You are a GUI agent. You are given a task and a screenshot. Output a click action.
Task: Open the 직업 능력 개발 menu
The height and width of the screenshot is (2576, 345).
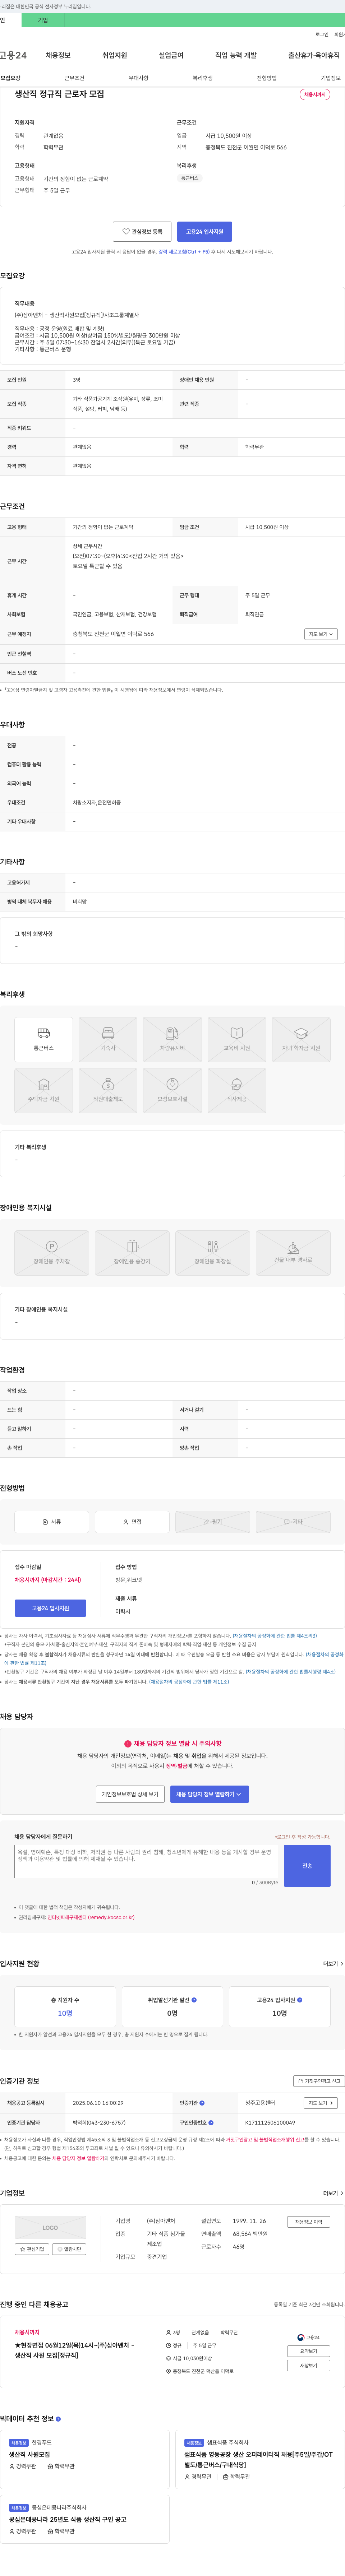(x=236, y=55)
